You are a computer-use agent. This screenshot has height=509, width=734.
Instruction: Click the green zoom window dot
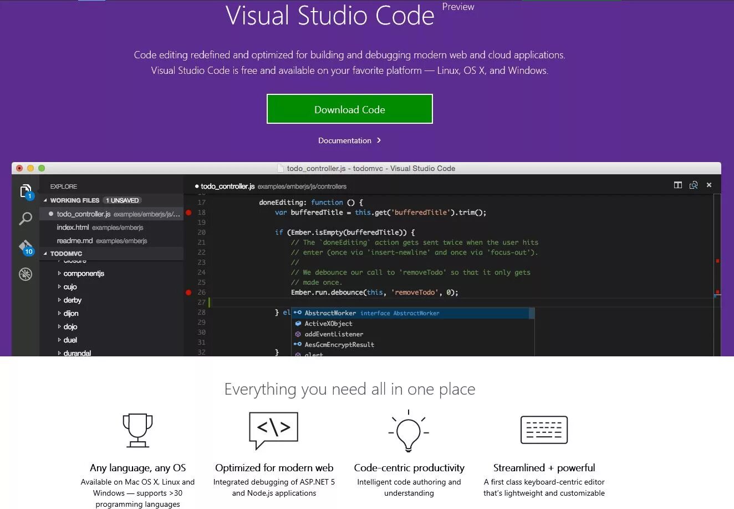pos(42,168)
